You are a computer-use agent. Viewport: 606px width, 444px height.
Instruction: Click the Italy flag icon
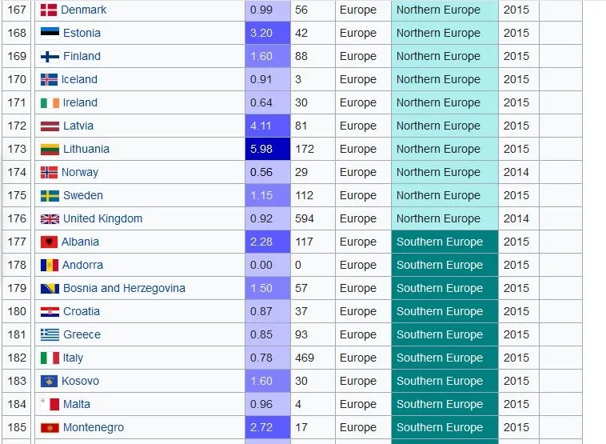[49, 358]
